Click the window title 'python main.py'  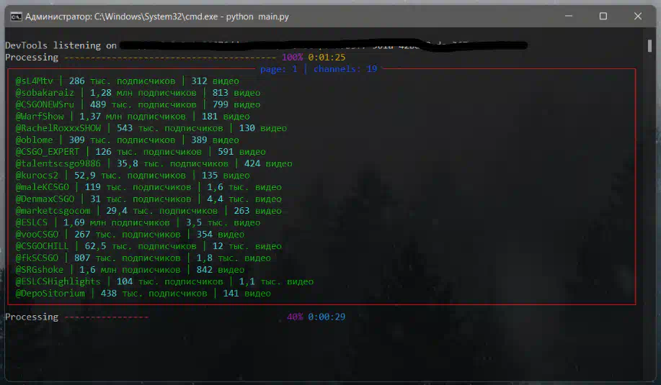(x=257, y=17)
